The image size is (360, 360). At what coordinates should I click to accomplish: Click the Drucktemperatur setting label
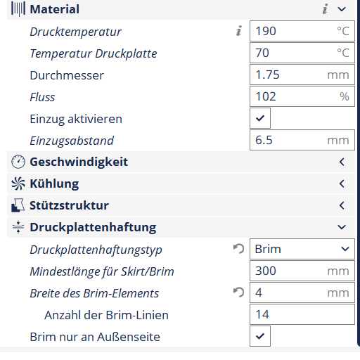tap(76, 32)
